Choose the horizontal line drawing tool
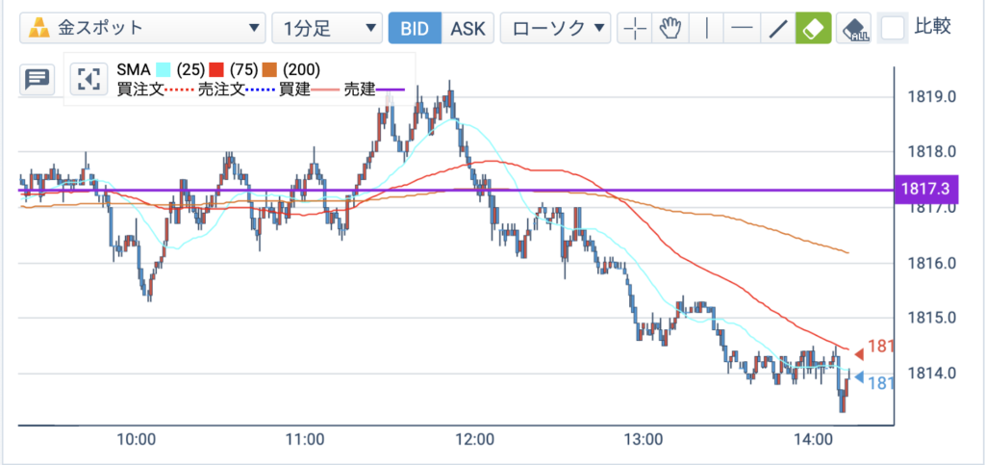Screen dimensions: 985x465 click(x=743, y=28)
